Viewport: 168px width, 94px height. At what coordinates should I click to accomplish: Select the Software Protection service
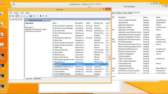80,50
